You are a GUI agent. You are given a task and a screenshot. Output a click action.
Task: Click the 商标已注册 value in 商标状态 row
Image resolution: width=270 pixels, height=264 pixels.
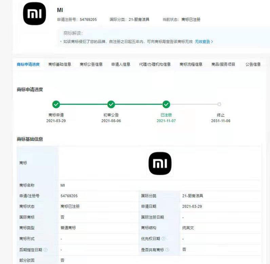[x=70, y=206]
